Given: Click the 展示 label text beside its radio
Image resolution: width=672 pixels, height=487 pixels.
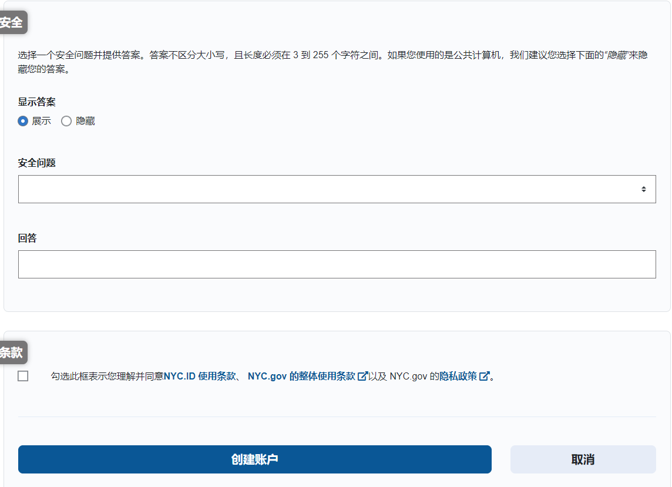Looking at the screenshot, I should point(41,121).
